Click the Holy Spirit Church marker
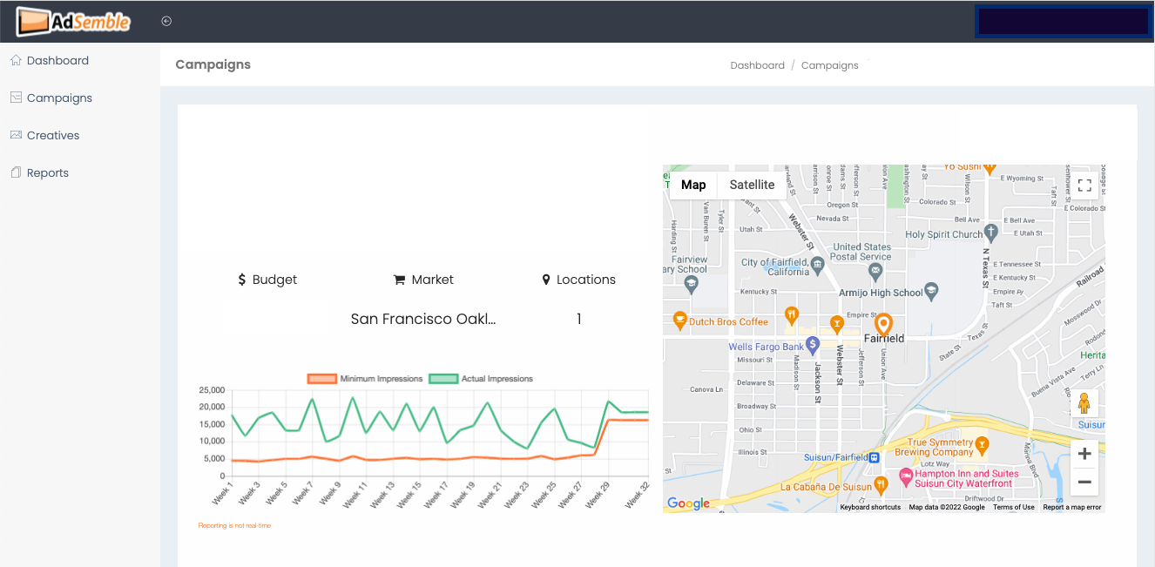This screenshot has width=1155, height=567. tap(990, 233)
